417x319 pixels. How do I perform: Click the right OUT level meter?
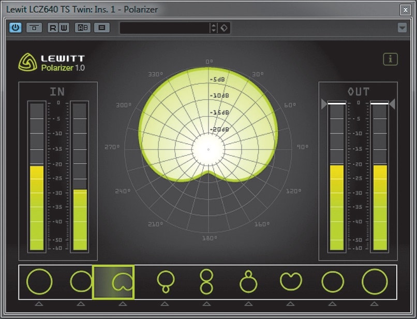tap(380, 176)
